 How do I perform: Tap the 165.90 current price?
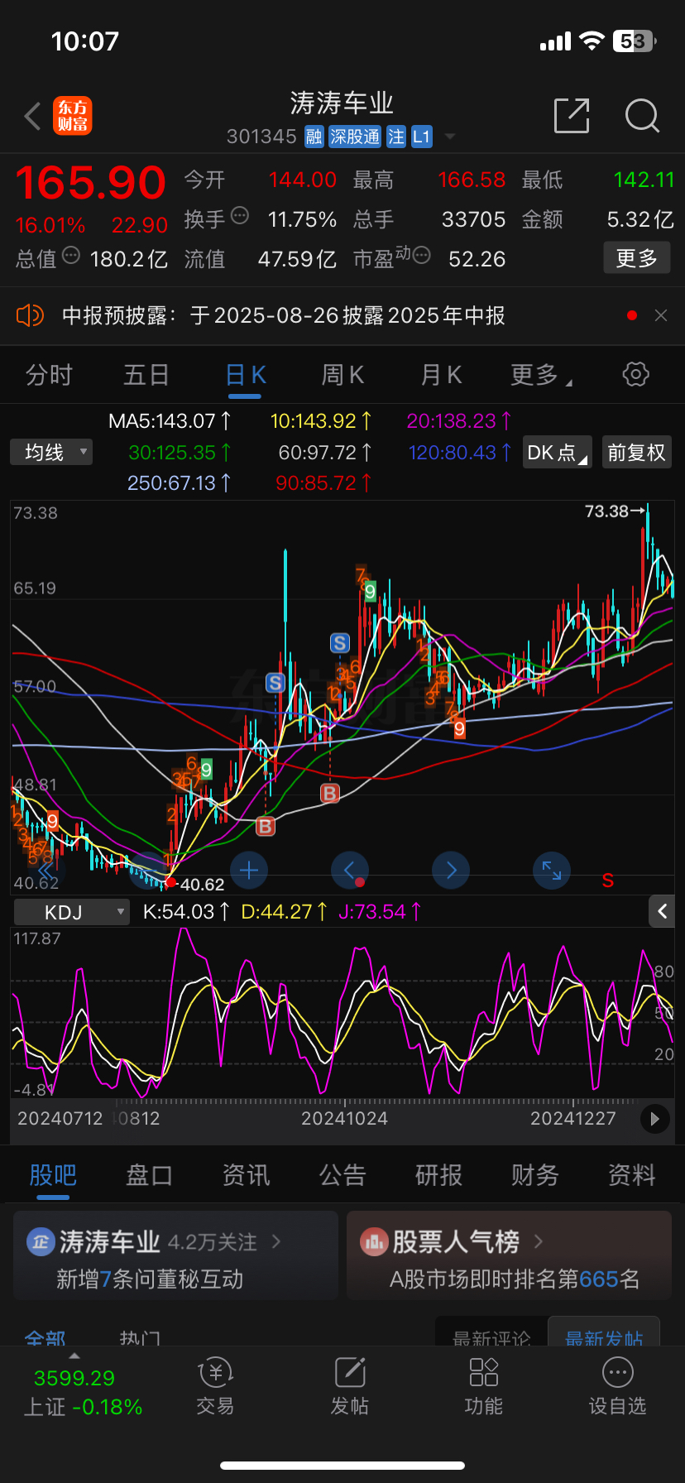pos(91,183)
